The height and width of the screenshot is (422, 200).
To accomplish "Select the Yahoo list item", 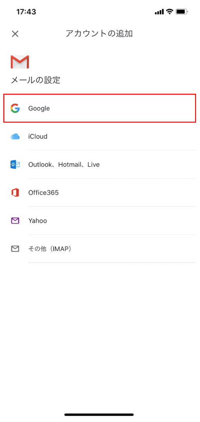I will (x=100, y=221).
